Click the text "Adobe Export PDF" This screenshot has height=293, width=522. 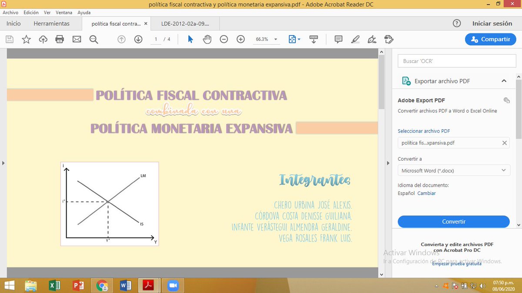(421, 100)
